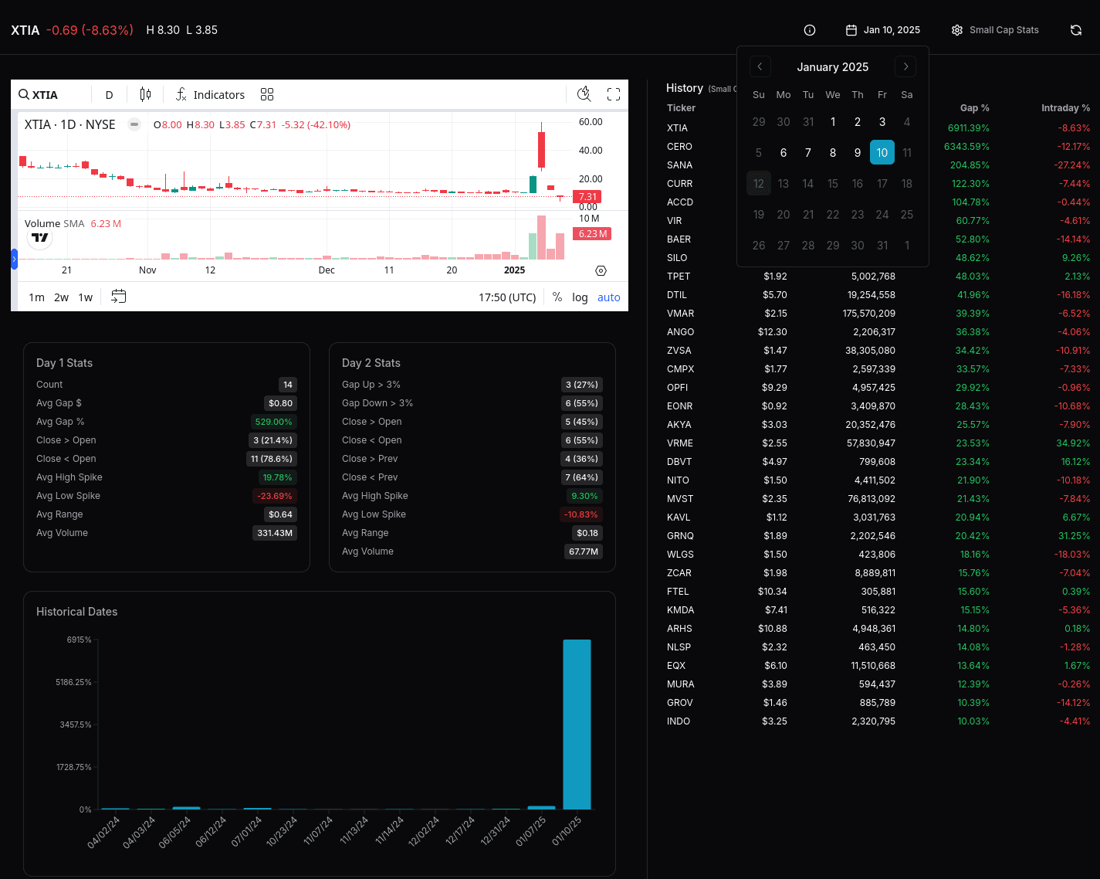Screen dimensions: 1100x879
Task: Open the Indicators menu
Action: 210,94
